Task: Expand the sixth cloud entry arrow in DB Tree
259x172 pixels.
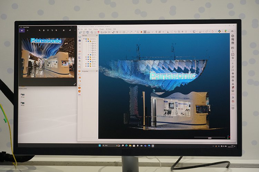Action: point(88,55)
